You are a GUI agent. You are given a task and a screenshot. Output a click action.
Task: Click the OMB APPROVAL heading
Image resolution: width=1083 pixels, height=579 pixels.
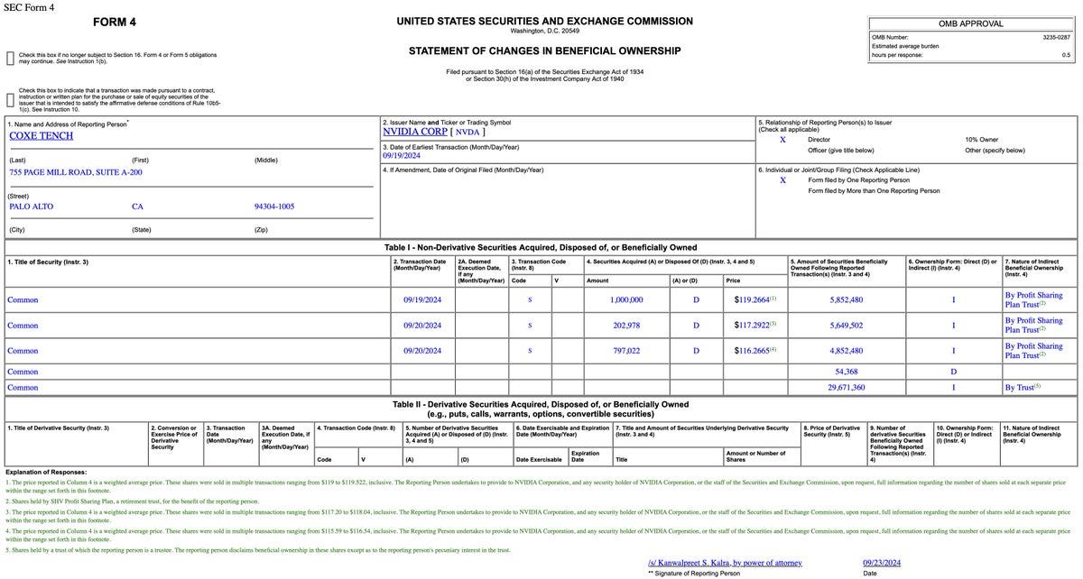pos(972,24)
